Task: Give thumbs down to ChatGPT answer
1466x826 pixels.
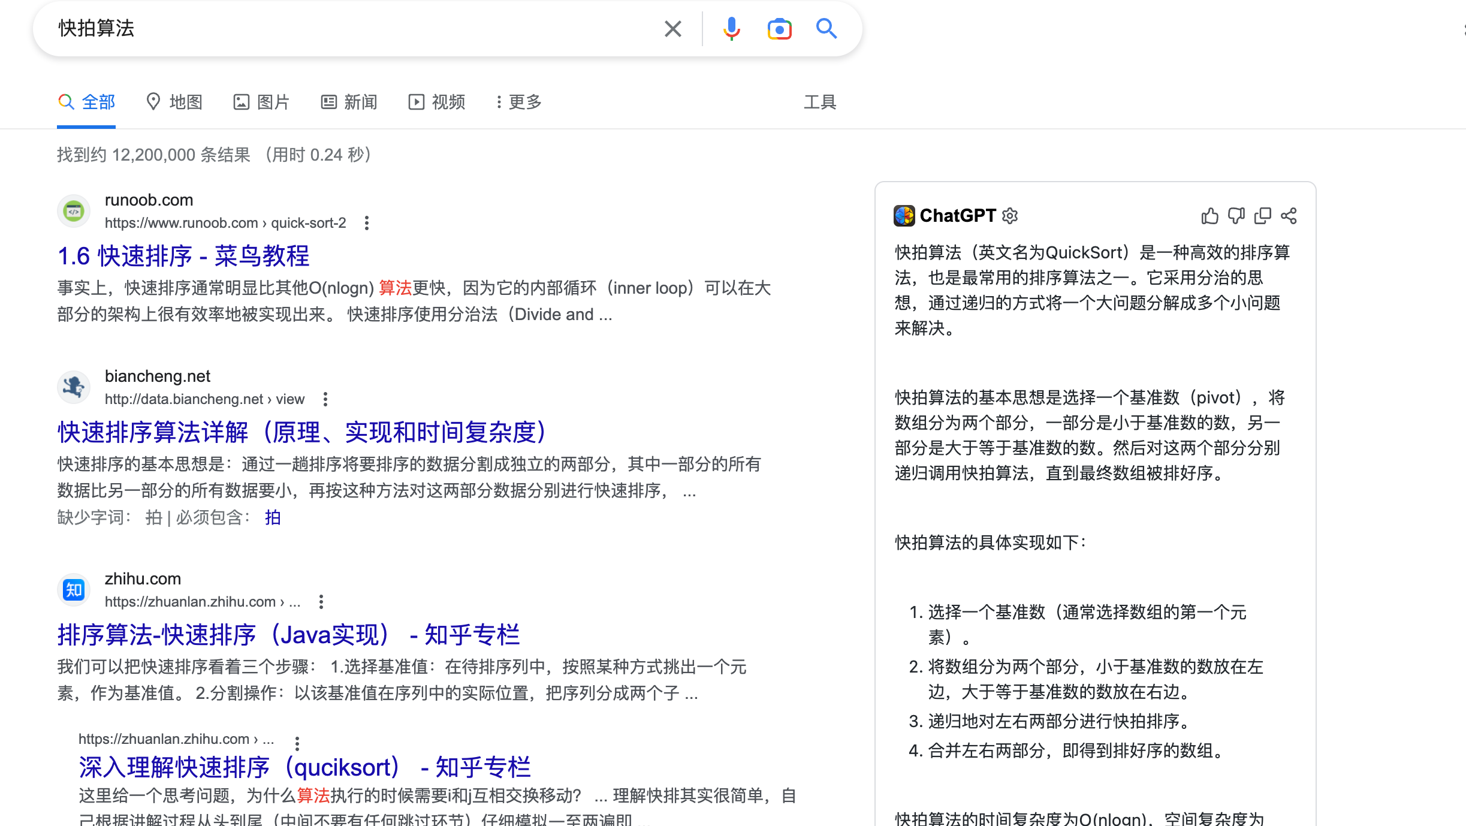Action: (1236, 216)
